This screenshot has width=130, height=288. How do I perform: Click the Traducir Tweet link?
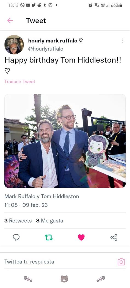(20, 82)
